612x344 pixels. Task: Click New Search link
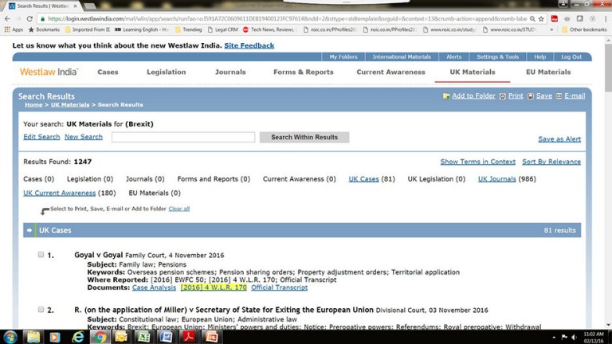tap(84, 137)
